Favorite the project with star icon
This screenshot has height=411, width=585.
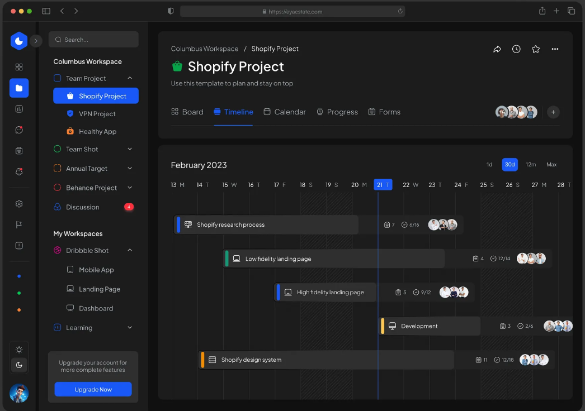pos(536,49)
